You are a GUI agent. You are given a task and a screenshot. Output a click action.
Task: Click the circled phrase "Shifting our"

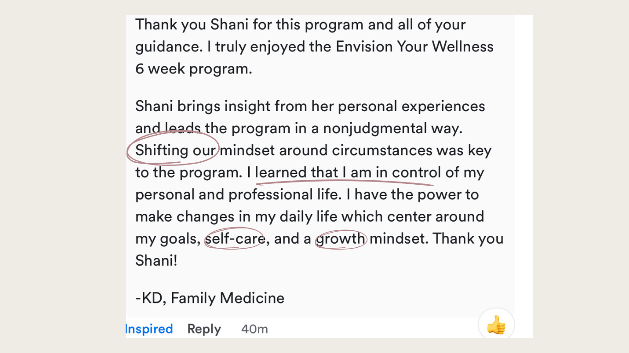click(175, 151)
